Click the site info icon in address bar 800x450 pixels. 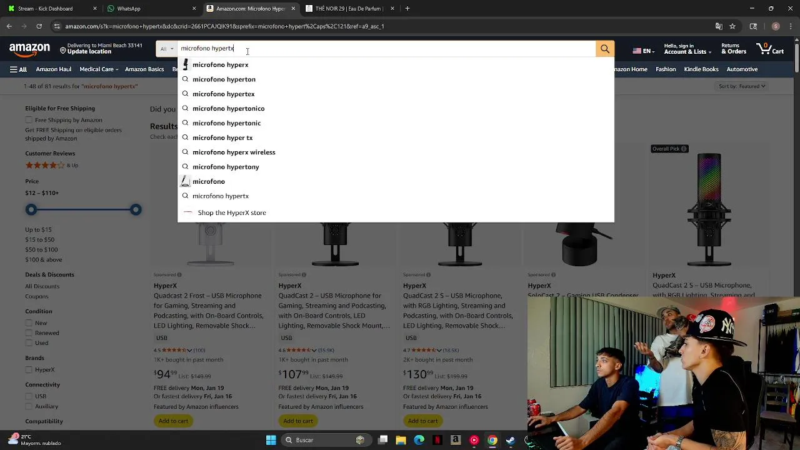(57, 26)
